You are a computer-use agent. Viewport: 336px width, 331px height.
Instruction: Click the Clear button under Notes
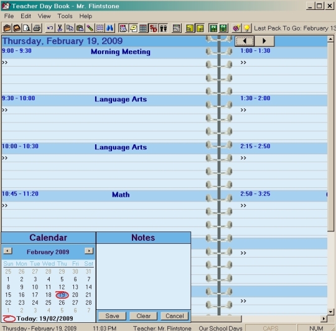[x=144, y=316]
